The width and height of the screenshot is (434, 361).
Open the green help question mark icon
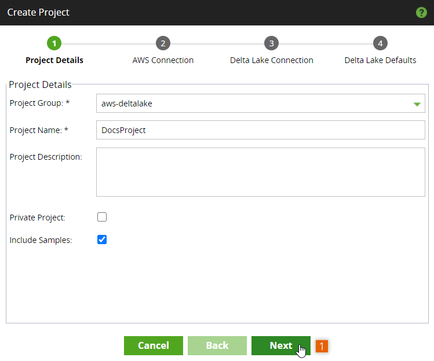click(421, 13)
